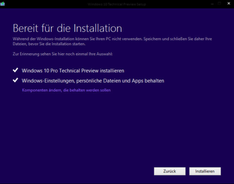This screenshot has width=234, height=184.
Task: Click the window title 'Windows 10 Technical Preview Setup'
Action: pos(117,4)
